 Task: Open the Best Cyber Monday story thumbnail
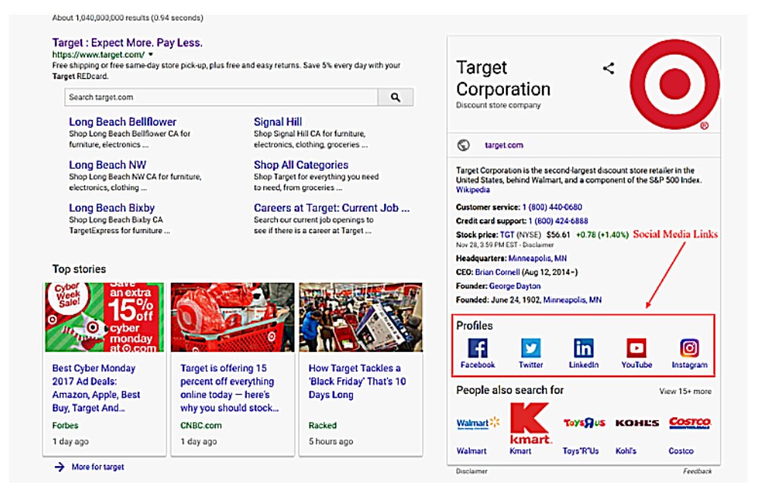pyautogui.click(x=105, y=317)
